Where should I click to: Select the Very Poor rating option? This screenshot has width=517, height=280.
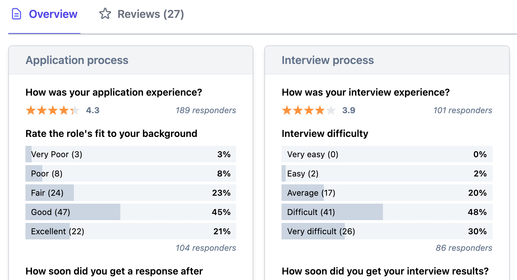click(x=131, y=154)
